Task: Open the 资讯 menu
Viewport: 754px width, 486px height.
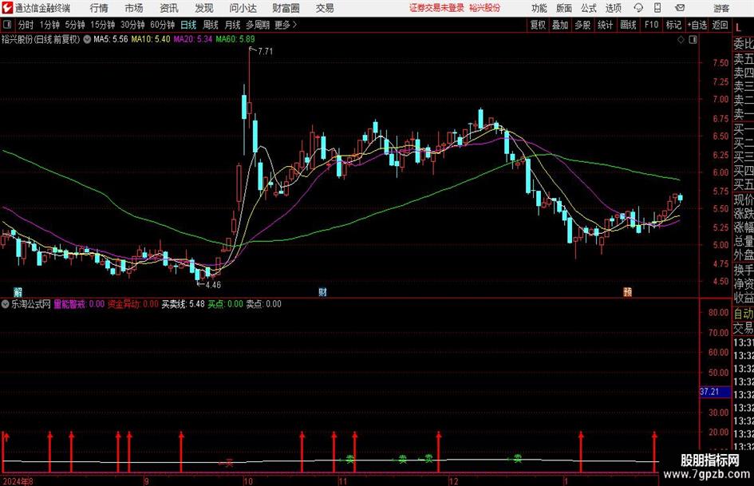Action: (x=169, y=8)
